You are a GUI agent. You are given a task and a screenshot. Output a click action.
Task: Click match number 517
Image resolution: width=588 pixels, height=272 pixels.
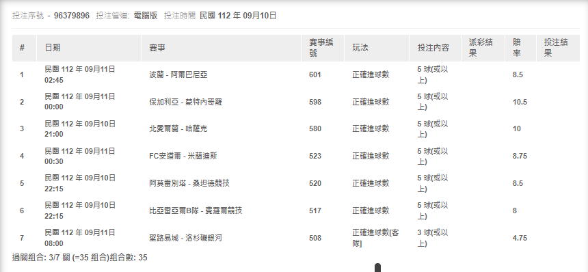pos(315,210)
